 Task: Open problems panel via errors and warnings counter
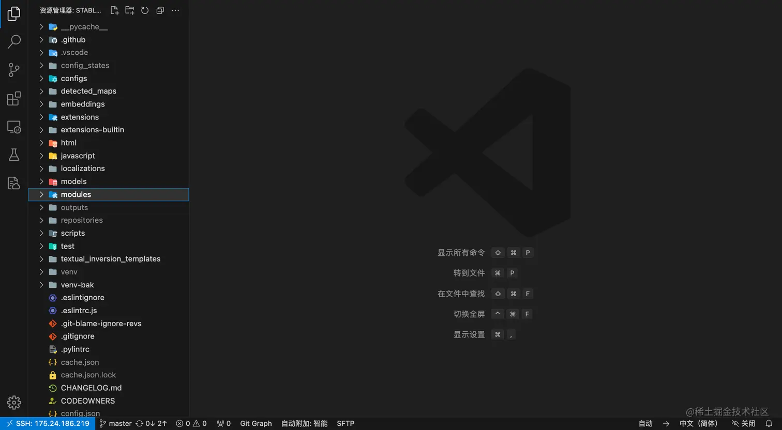click(x=191, y=424)
